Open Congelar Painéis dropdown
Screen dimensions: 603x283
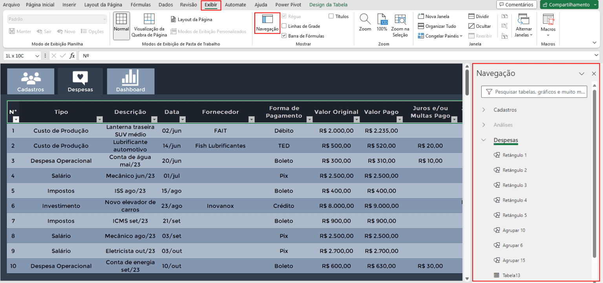pyautogui.click(x=440, y=36)
